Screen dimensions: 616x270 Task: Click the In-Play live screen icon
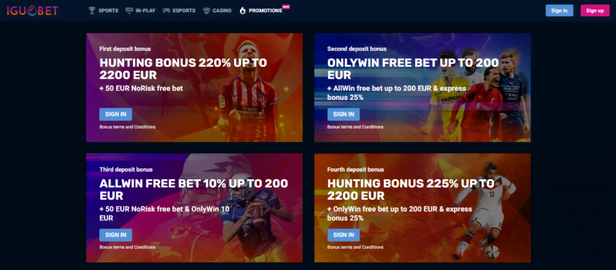[129, 11]
